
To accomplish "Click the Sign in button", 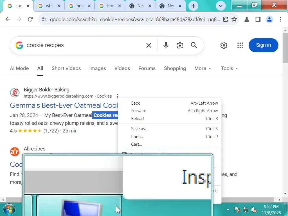I will click(263, 45).
